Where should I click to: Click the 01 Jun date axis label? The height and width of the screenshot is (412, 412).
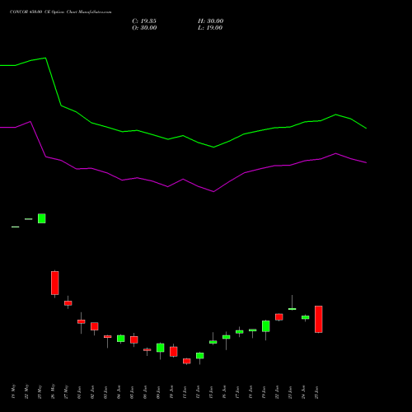coord(79,392)
